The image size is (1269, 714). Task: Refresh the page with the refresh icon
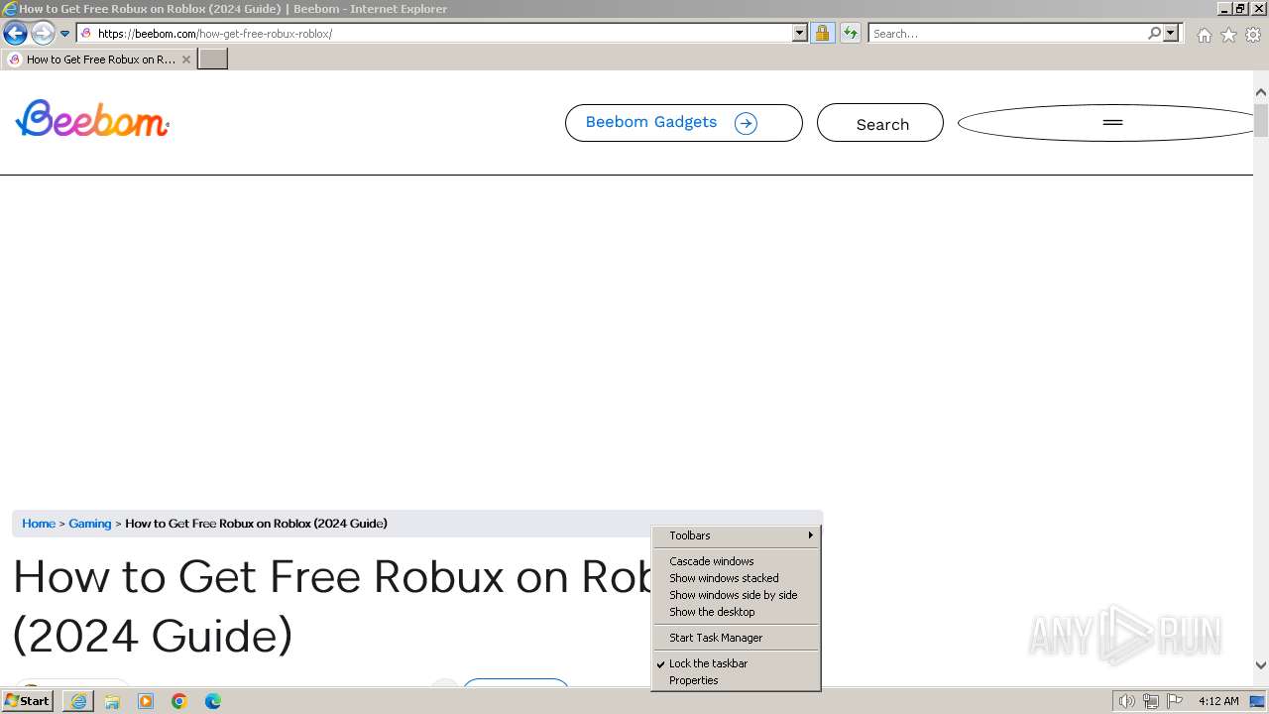click(850, 33)
